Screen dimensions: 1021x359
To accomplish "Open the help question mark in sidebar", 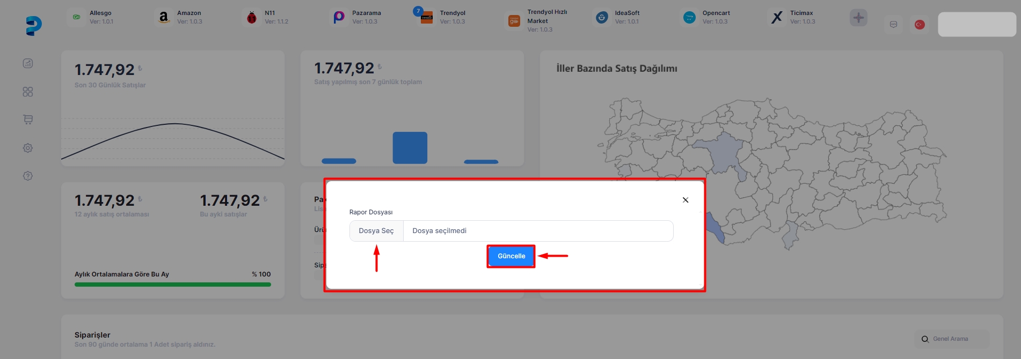I will [x=28, y=176].
